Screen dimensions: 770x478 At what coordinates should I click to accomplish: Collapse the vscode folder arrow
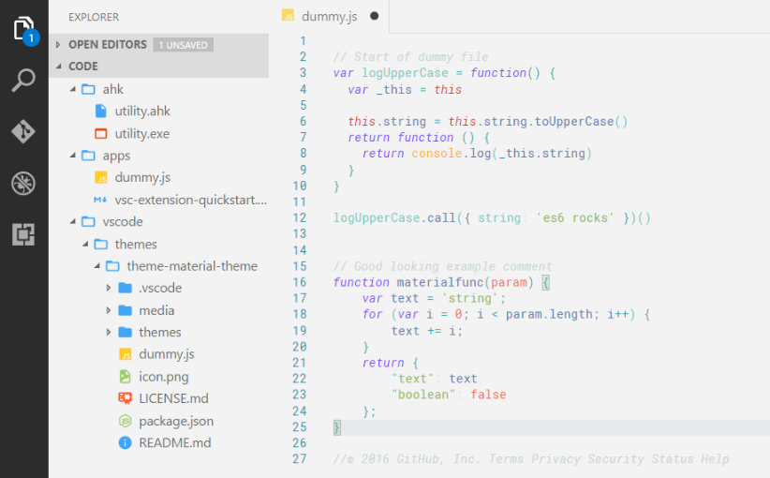[73, 221]
